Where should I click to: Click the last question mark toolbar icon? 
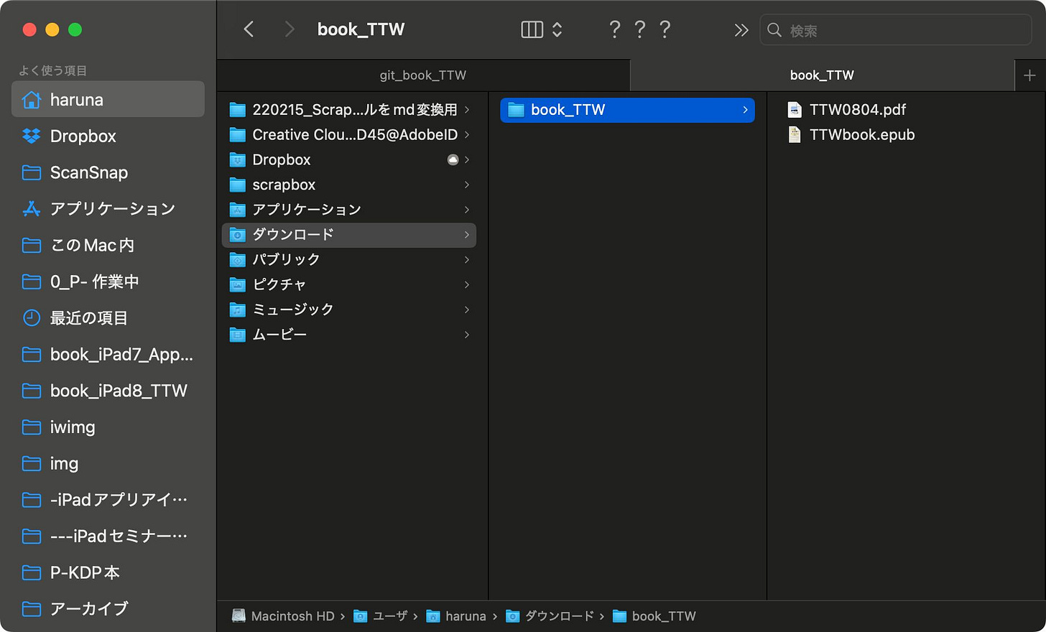665,29
